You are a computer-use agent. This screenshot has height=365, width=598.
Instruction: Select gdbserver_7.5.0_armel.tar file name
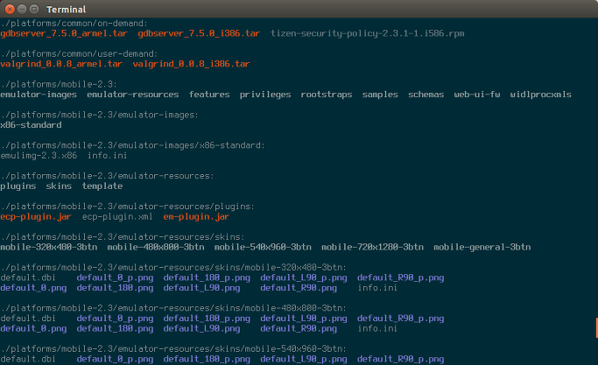pyautogui.click(x=64, y=33)
